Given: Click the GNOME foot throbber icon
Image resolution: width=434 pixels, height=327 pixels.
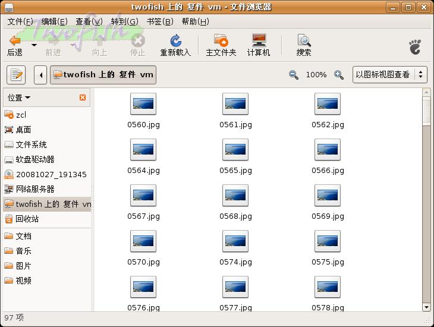Looking at the screenshot, I should [x=415, y=47].
